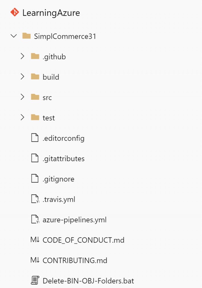Click the script icon beside Delete-BIN-OBJ-Folders.bat
Image resolution: width=202 pixels, height=288 pixels.
(x=35, y=280)
